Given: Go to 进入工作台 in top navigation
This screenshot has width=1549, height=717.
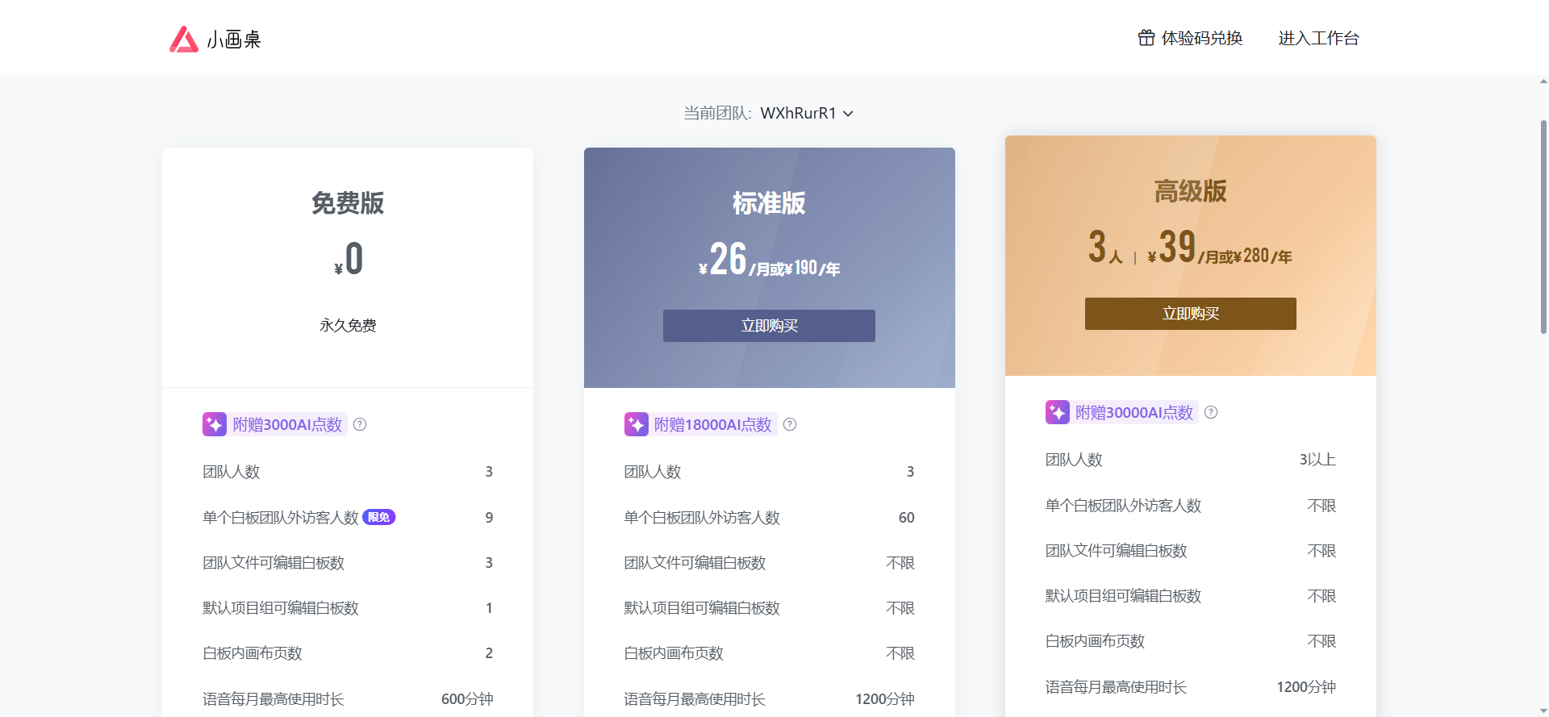Looking at the screenshot, I should click(x=1318, y=38).
